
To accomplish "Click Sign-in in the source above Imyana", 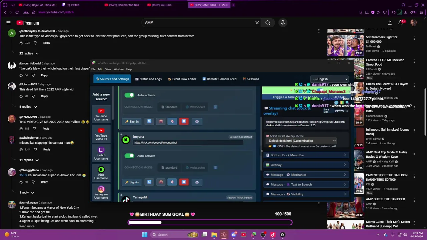I will point(132,121).
